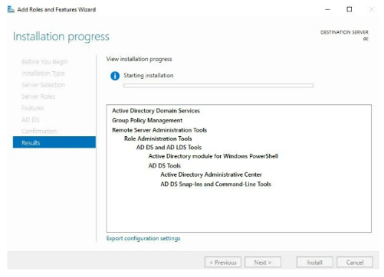384x277 pixels.
Task: Click the Add Roles and Features Wizard title
Action: (57, 10)
